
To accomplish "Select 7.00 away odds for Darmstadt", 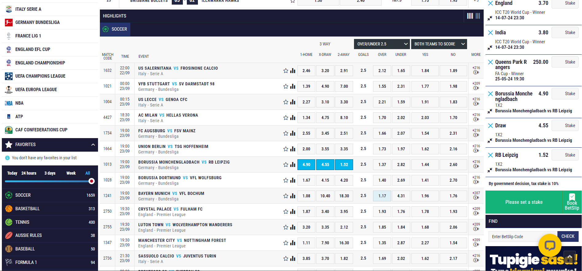I will (x=344, y=86).
